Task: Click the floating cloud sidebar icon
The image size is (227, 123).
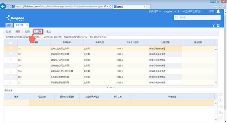Action: [x=221, y=106]
